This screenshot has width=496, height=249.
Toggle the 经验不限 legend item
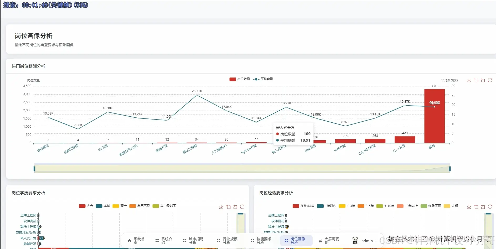(x=431, y=206)
